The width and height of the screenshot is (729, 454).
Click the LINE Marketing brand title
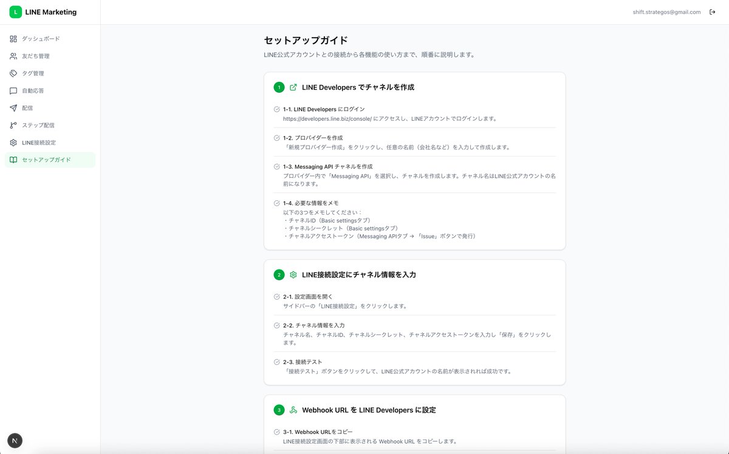[x=51, y=12]
